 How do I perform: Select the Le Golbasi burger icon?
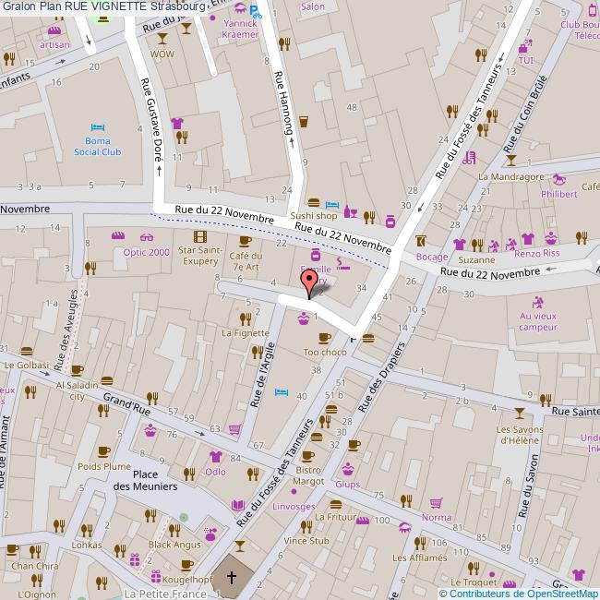(26, 350)
